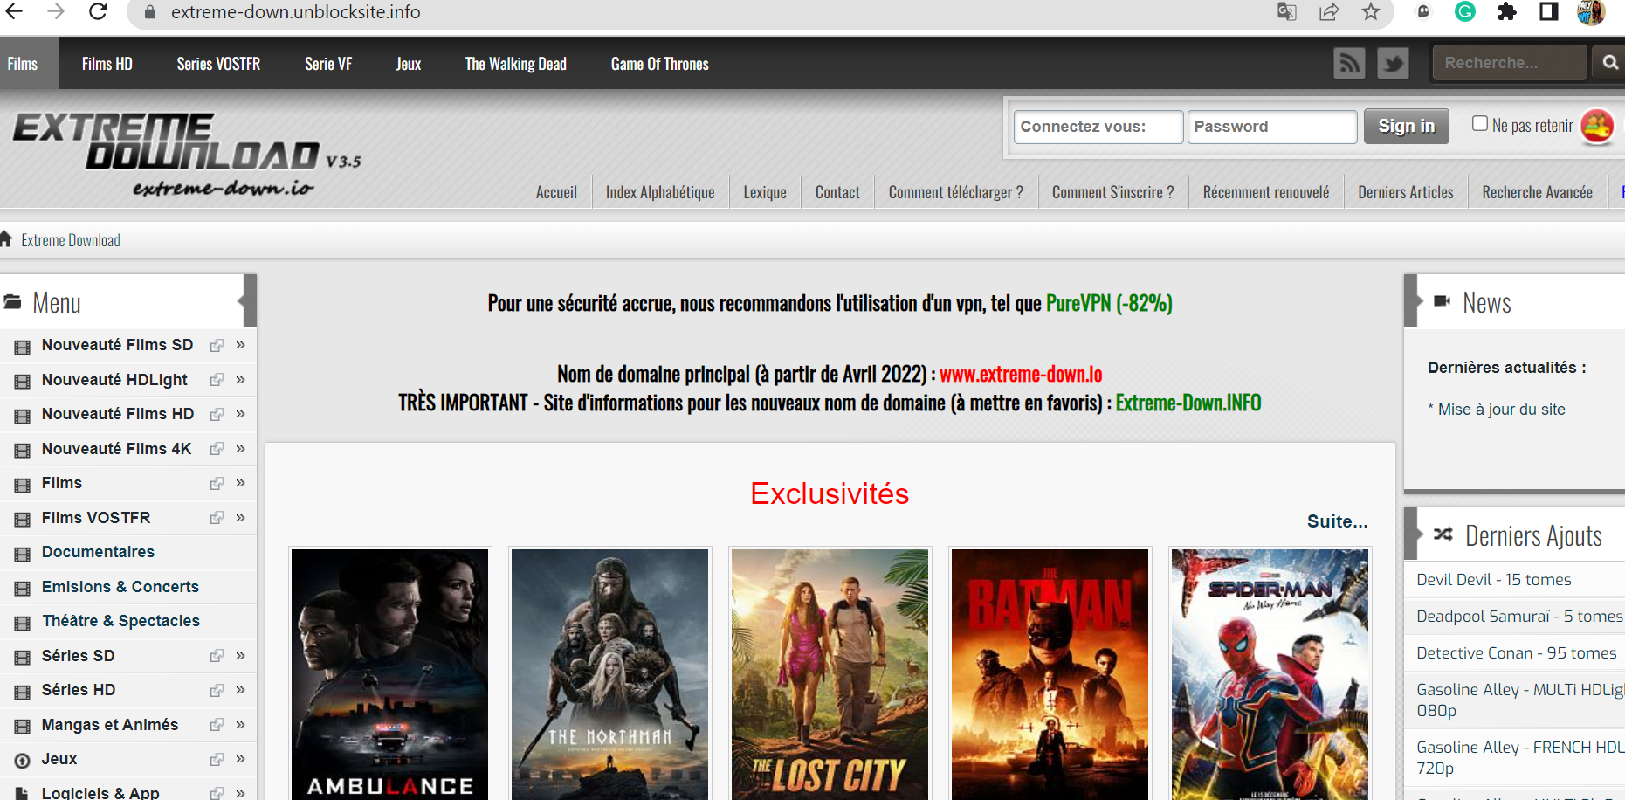Click the translate page icon
The height and width of the screenshot is (800, 1625).
(x=1286, y=12)
